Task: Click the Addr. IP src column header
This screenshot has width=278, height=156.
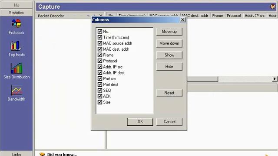Action: pyautogui.click(x=255, y=16)
